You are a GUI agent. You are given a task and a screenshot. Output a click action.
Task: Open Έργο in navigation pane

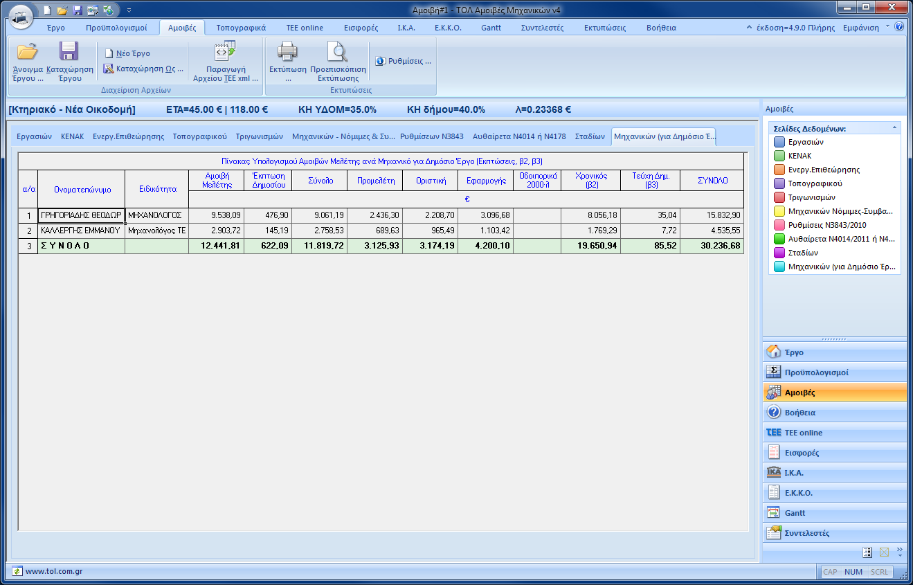point(834,352)
